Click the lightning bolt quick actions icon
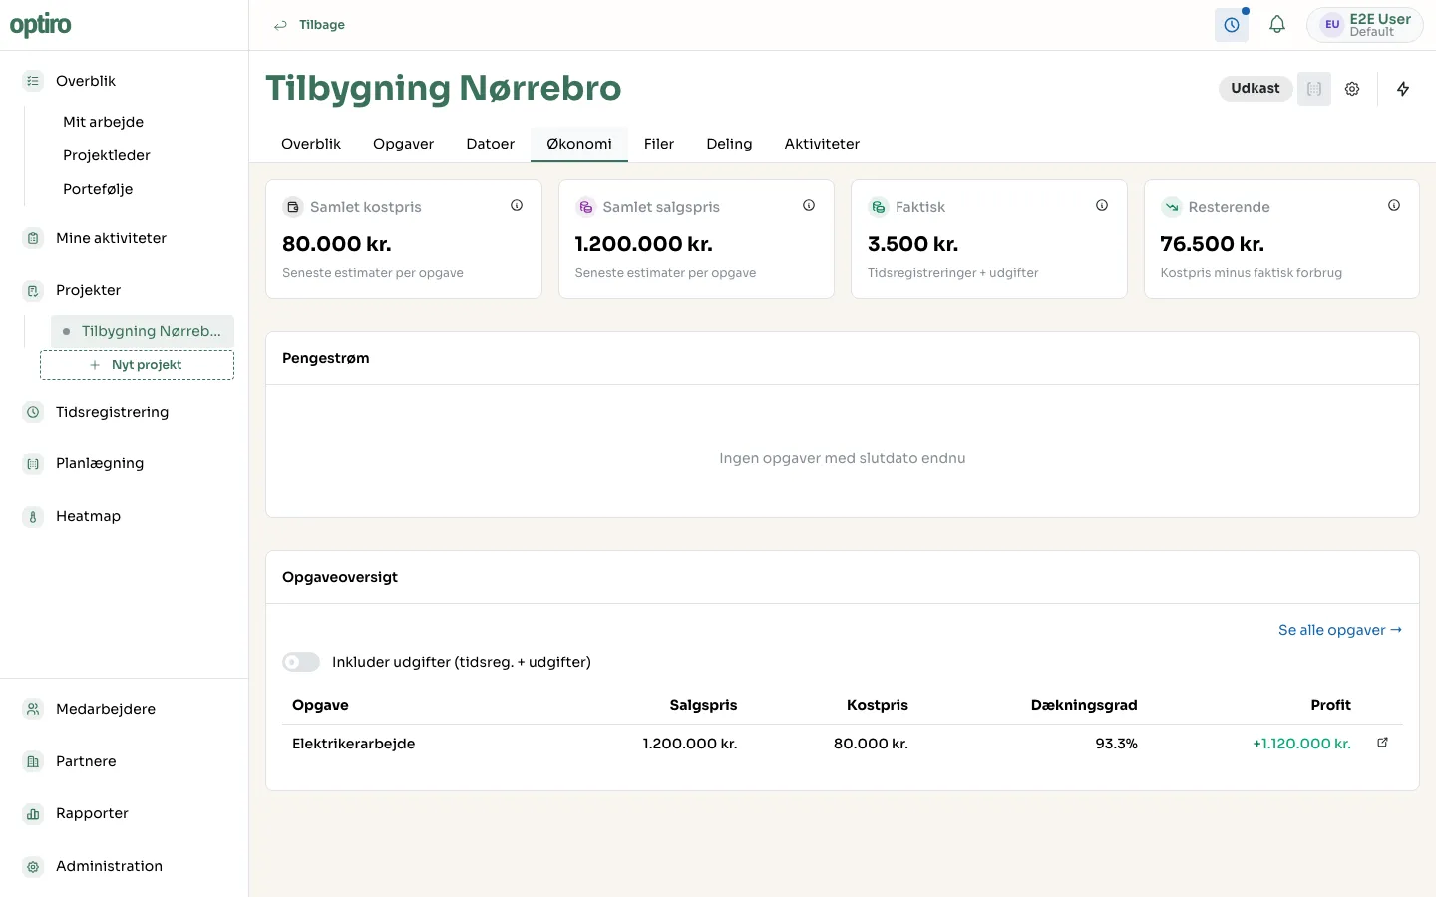Screen dimensions: 1436x897 coord(1403,89)
